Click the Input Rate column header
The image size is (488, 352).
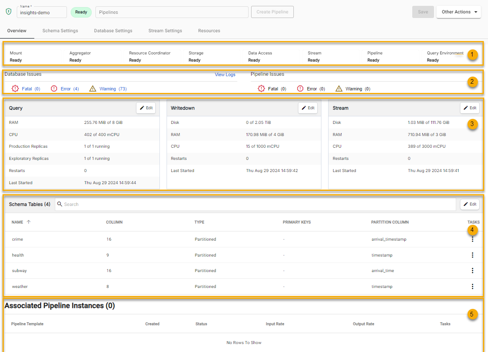coord(275,324)
